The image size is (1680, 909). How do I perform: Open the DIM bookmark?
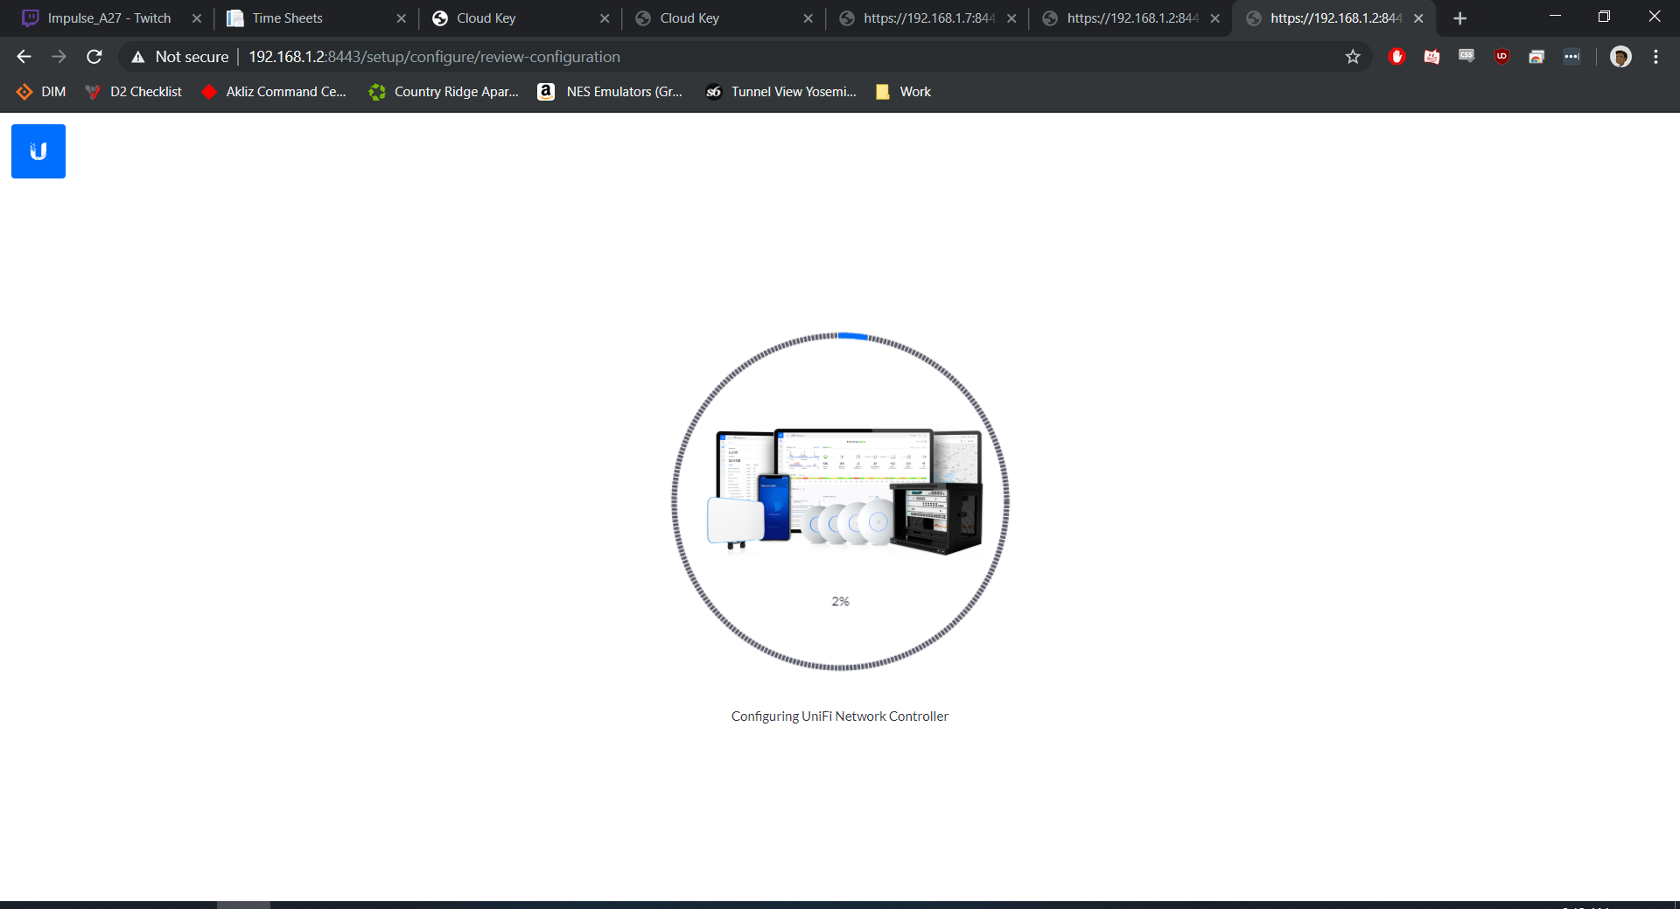click(41, 92)
